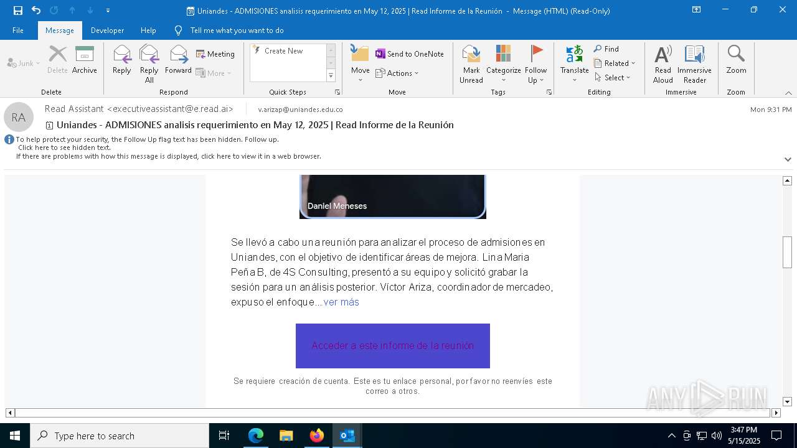Open the File menu
This screenshot has width=797, height=448.
[x=18, y=30]
